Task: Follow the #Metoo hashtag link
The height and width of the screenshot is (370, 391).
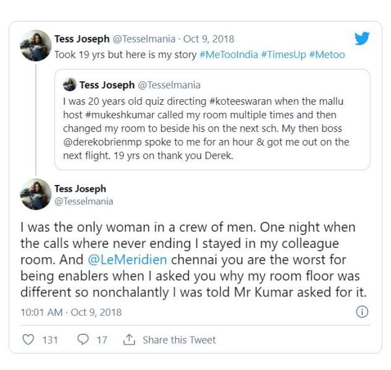Action: 328,55
